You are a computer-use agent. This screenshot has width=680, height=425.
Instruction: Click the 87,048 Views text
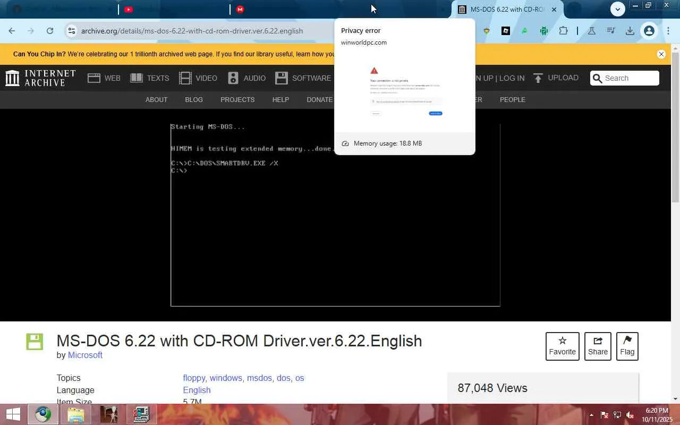tap(492, 388)
